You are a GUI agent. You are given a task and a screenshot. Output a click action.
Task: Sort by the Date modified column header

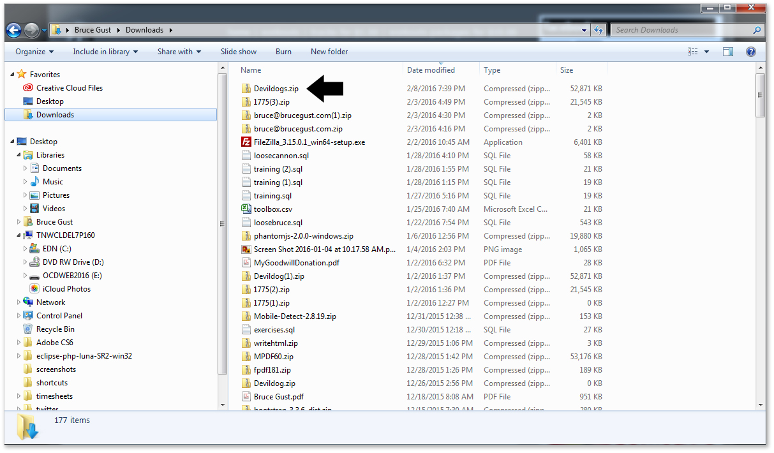pos(431,70)
